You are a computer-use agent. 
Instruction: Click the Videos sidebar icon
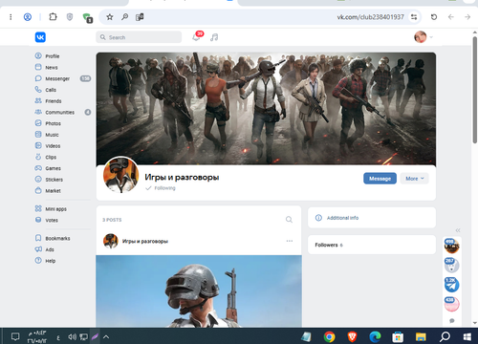coord(38,145)
